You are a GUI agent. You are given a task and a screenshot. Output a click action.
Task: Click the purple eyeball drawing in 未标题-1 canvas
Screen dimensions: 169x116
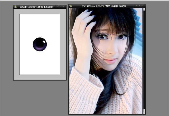pyautogui.click(x=40, y=44)
